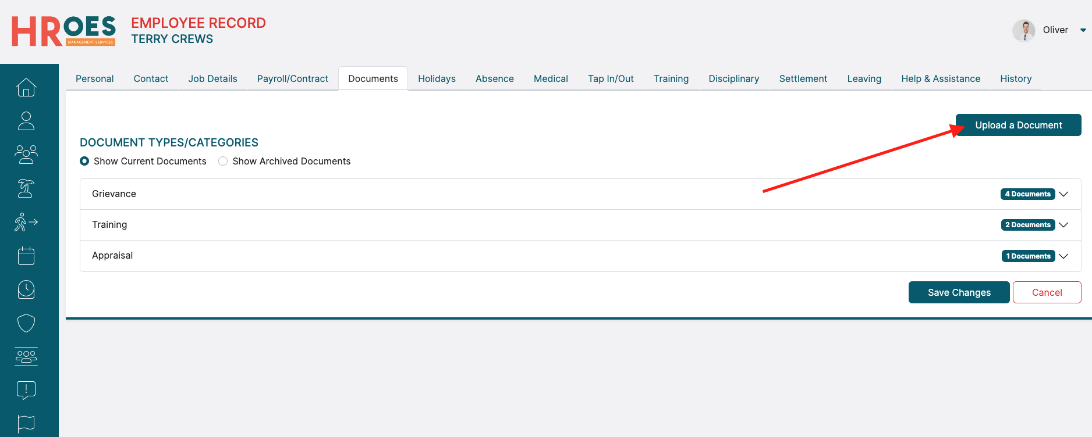Expand the Training documents category chevron
This screenshot has height=437, width=1092.
click(x=1063, y=225)
